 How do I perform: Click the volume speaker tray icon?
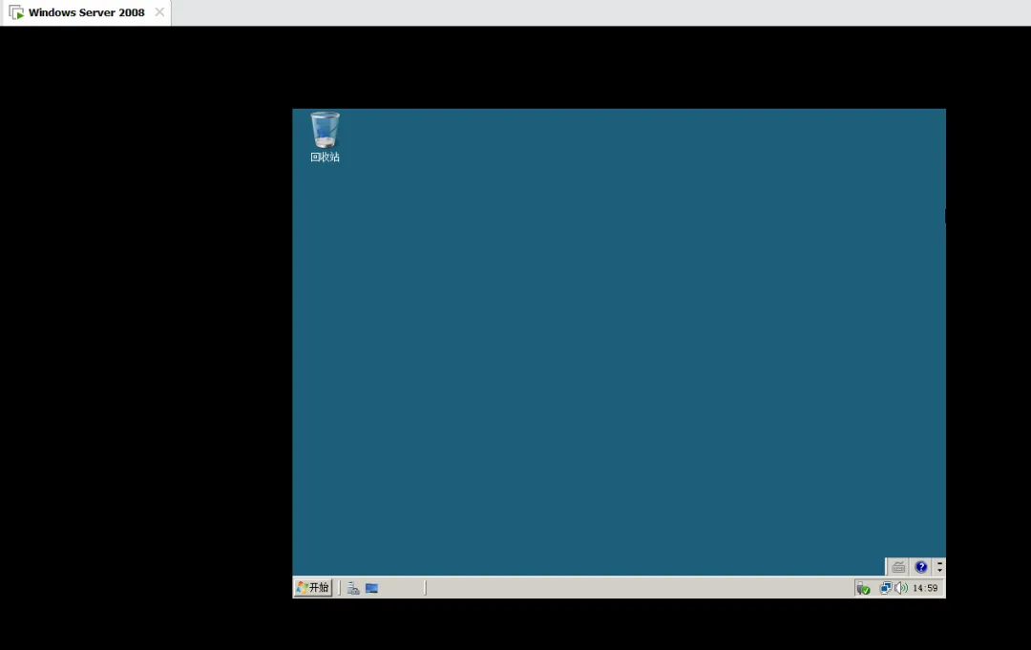pyautogui.click(x=901, y=588)
